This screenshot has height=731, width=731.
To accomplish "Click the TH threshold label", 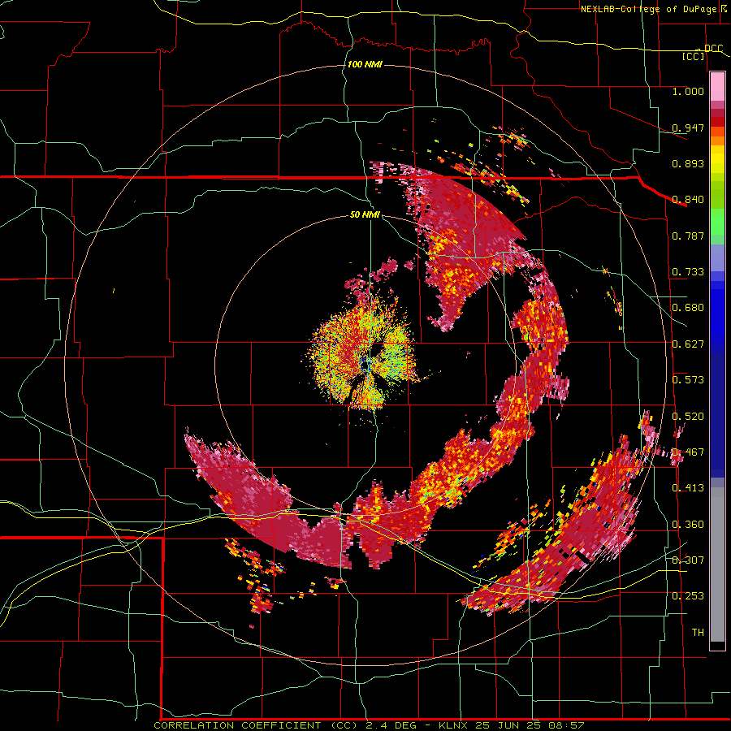I will coord(698,633).
